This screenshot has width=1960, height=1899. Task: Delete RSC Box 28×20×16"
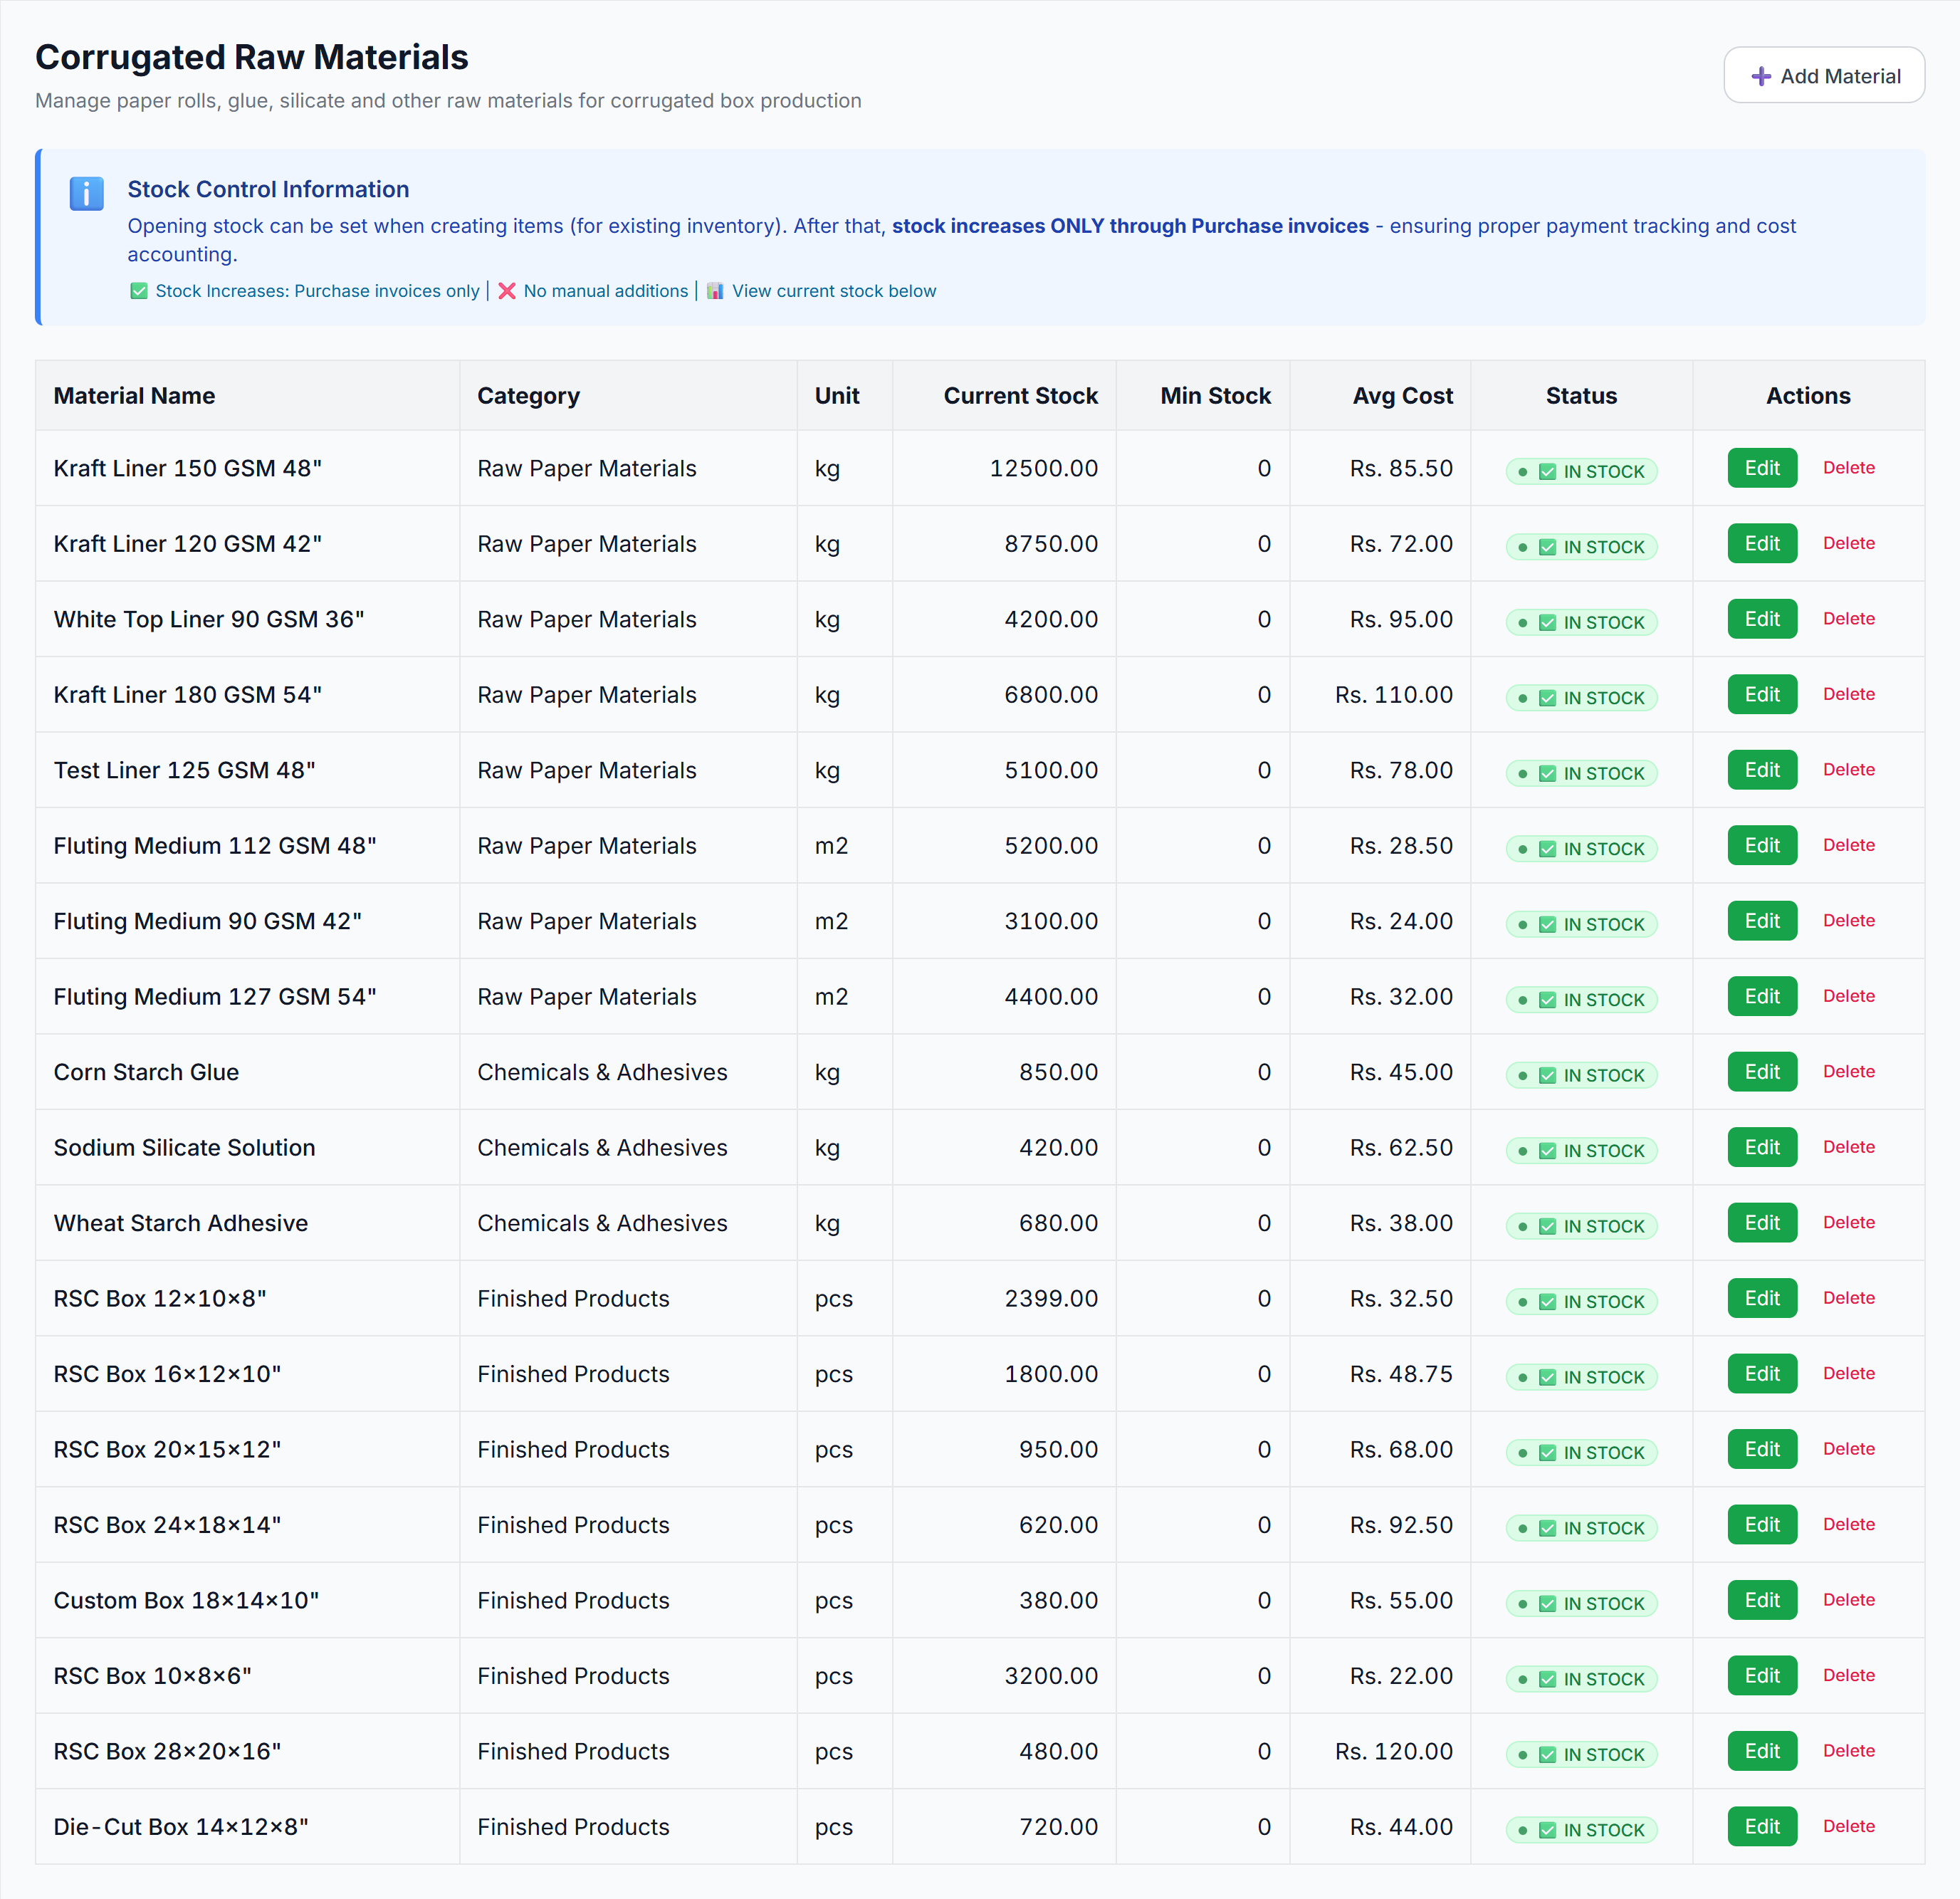point(1848,1751)
